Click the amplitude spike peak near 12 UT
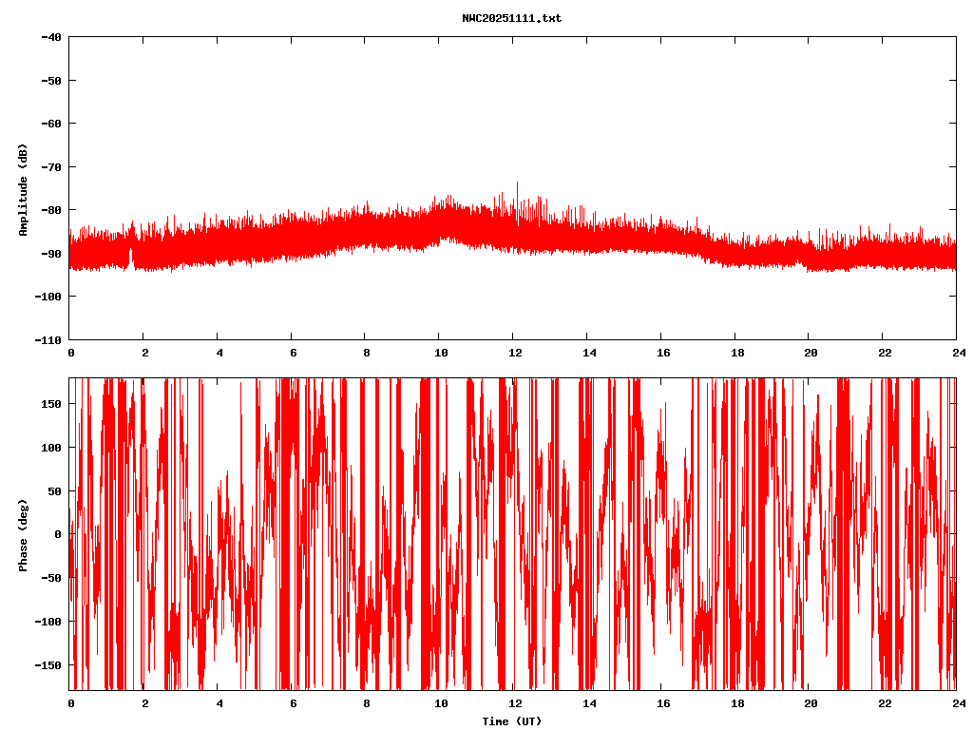This screenshot has width=973, height=730. [517, 183]
